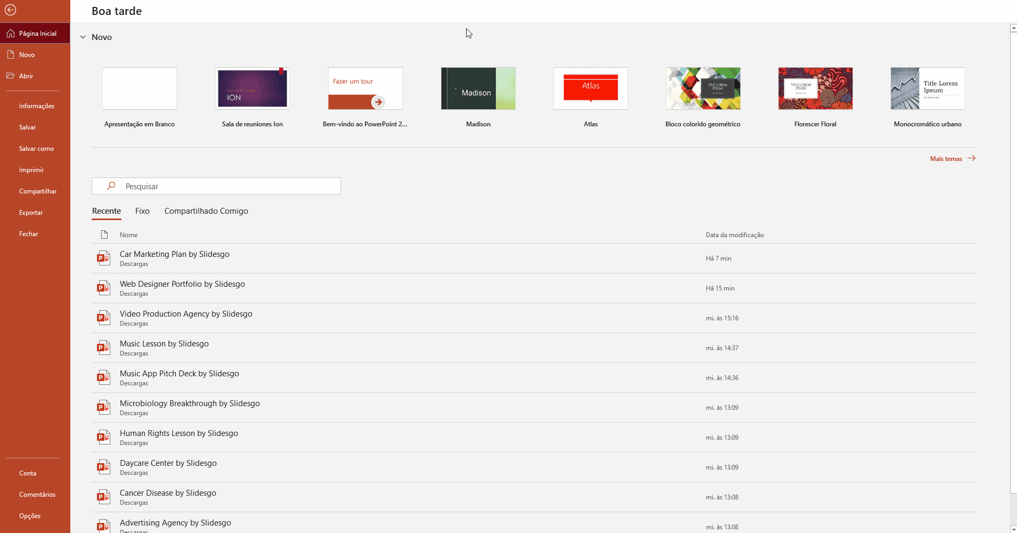This screenshot has width=1017, height=533.
Task: Click the arrow next to Mais temas
Action: coord(971,158)
